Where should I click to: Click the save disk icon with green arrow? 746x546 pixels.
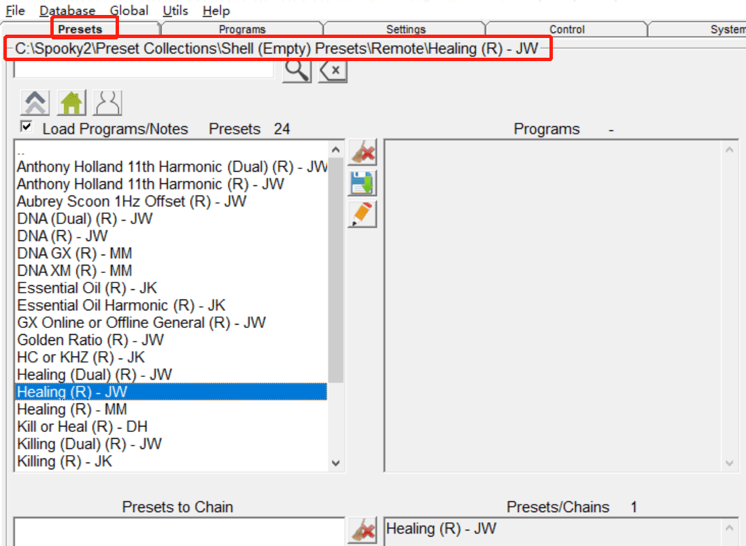(362, 183)
